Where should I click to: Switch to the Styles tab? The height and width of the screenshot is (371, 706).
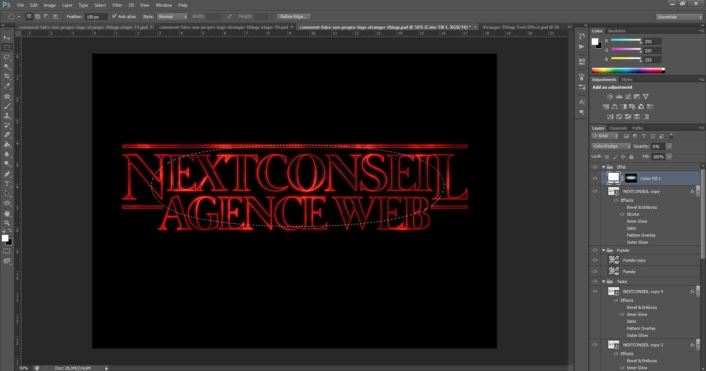pyautogui.click(x=627, y=79)
